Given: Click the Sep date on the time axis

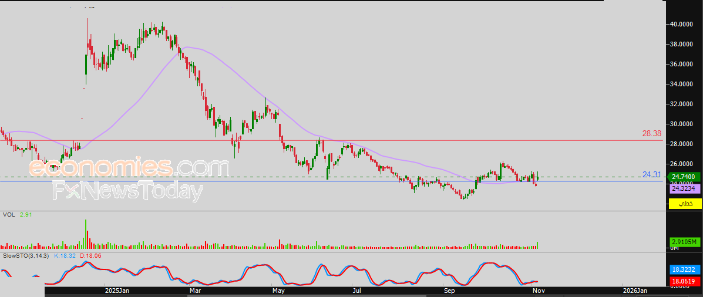Looking at the screenshot, I should (x=449, y=291).
